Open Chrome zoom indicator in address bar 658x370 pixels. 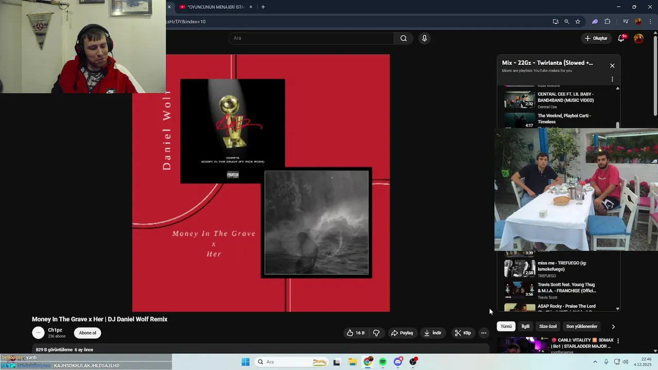[x=566, y=22]
